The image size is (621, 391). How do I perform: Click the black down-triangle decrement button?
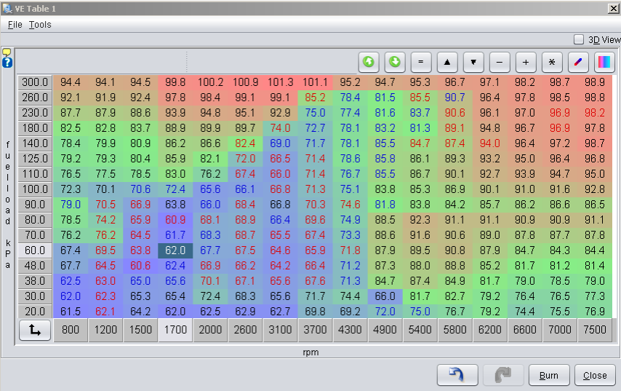point(473,62)
